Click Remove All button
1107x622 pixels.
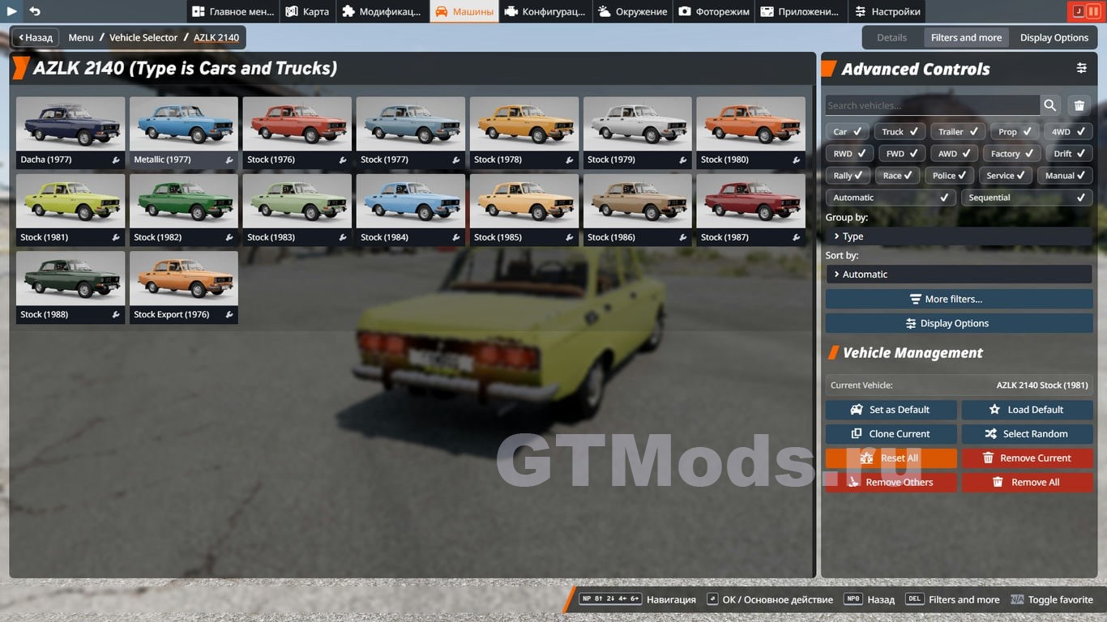click(x=1027, y=483)
